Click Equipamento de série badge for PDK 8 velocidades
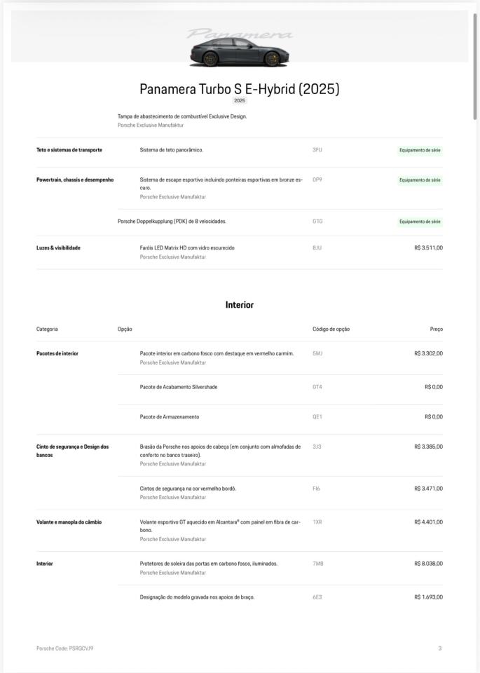 [x=420, y=222]
